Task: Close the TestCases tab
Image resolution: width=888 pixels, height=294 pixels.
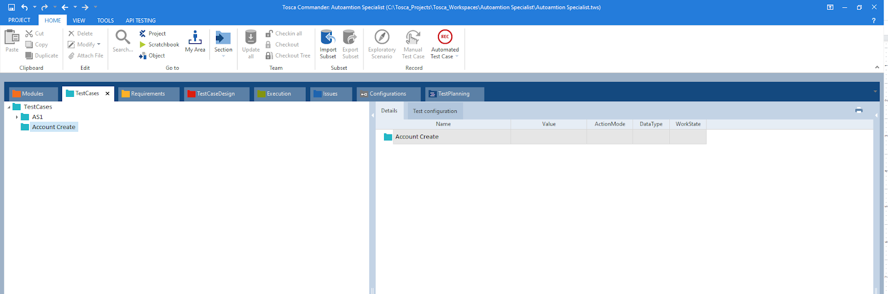Action: coord(108,94)
